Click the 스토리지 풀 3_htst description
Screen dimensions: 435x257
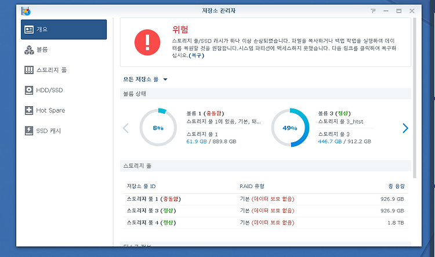pyautogui.click(x=340, y=122)
